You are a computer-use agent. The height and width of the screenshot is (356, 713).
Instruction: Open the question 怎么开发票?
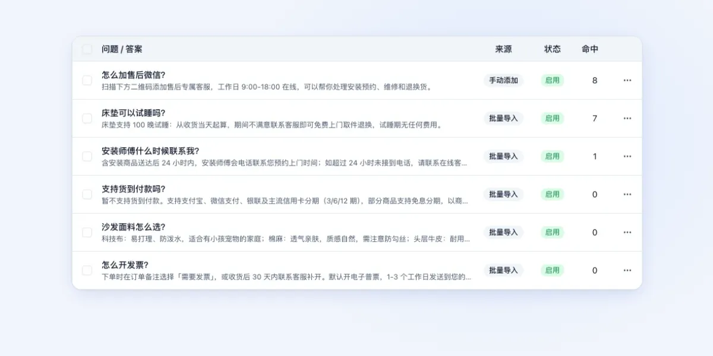pyautogui.click(x=125, y=265)
